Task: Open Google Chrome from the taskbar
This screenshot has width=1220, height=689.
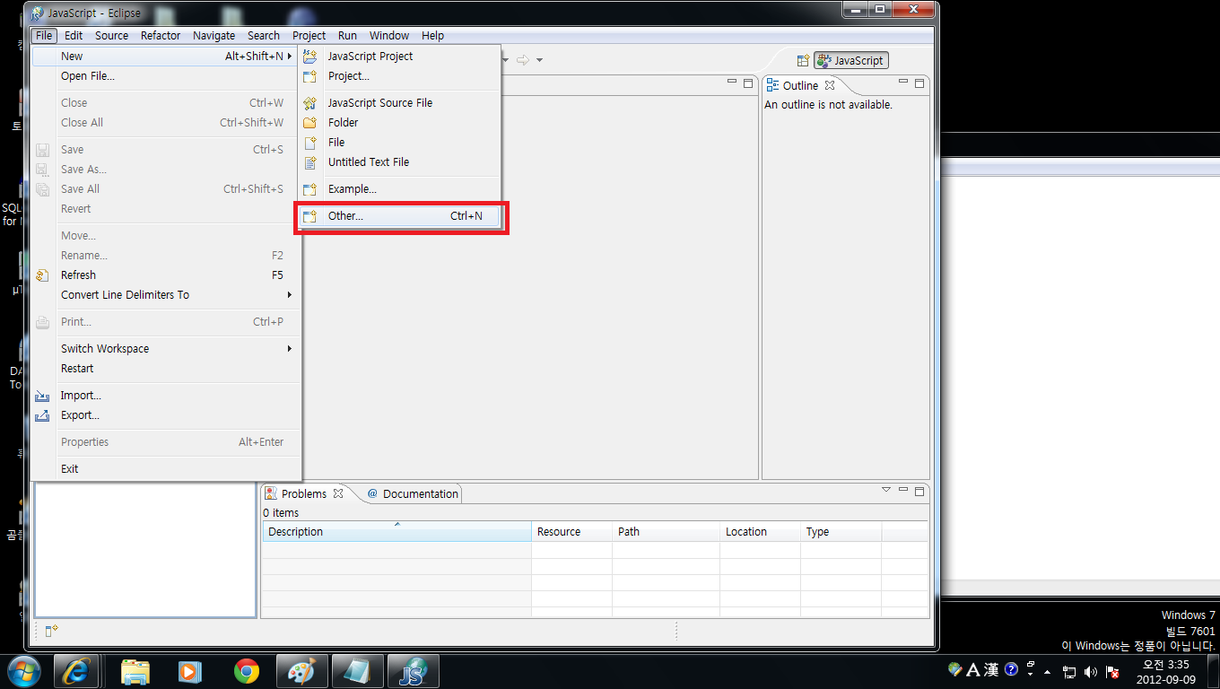Action: [x=247, y=670]
